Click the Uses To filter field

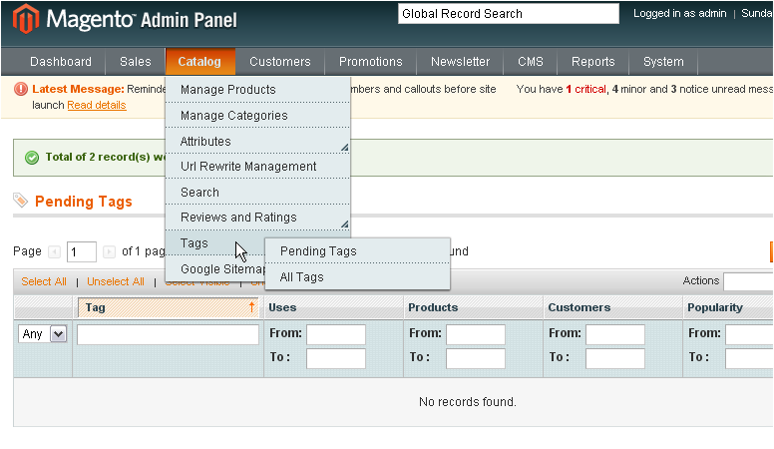click(336, 358)
